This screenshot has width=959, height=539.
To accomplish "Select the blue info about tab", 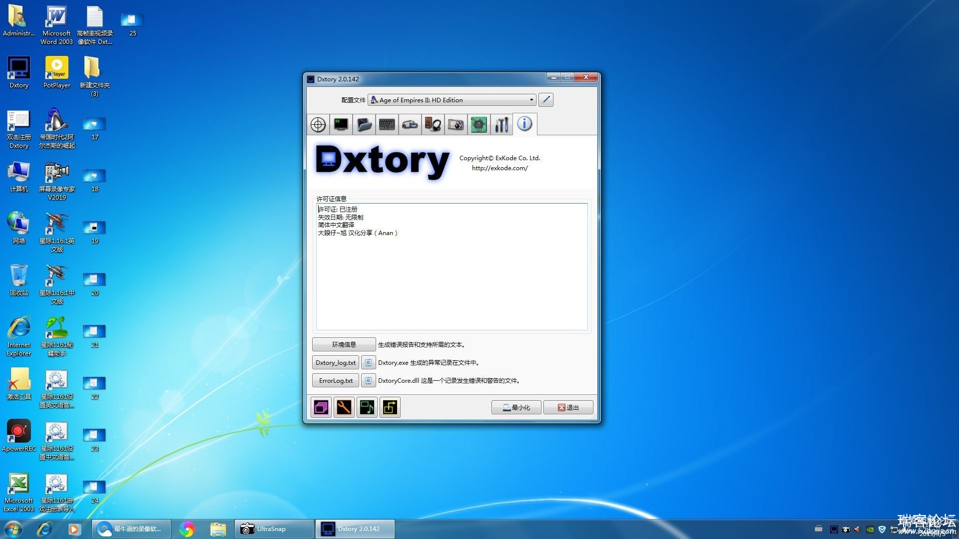I will click(524, 124).
